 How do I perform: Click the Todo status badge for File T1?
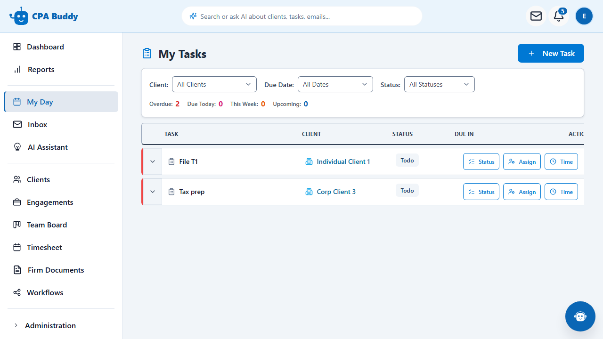point(407,161)
